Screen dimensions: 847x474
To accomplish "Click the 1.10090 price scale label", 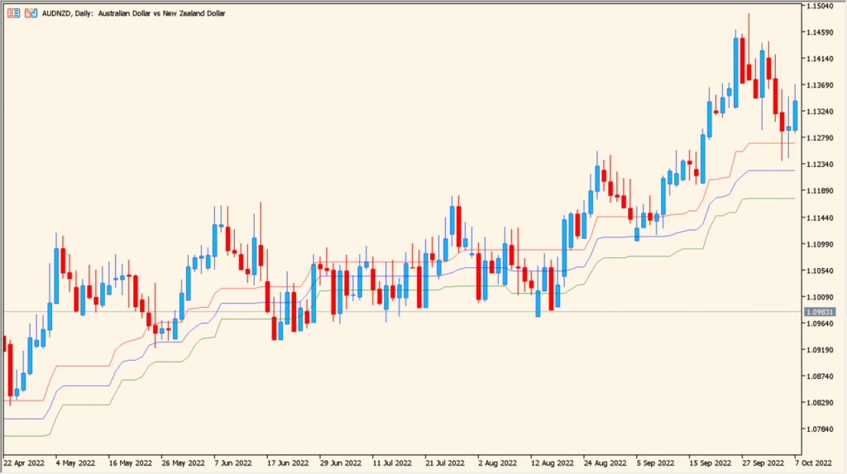I will pyautogui.click(x=820, y=297).
